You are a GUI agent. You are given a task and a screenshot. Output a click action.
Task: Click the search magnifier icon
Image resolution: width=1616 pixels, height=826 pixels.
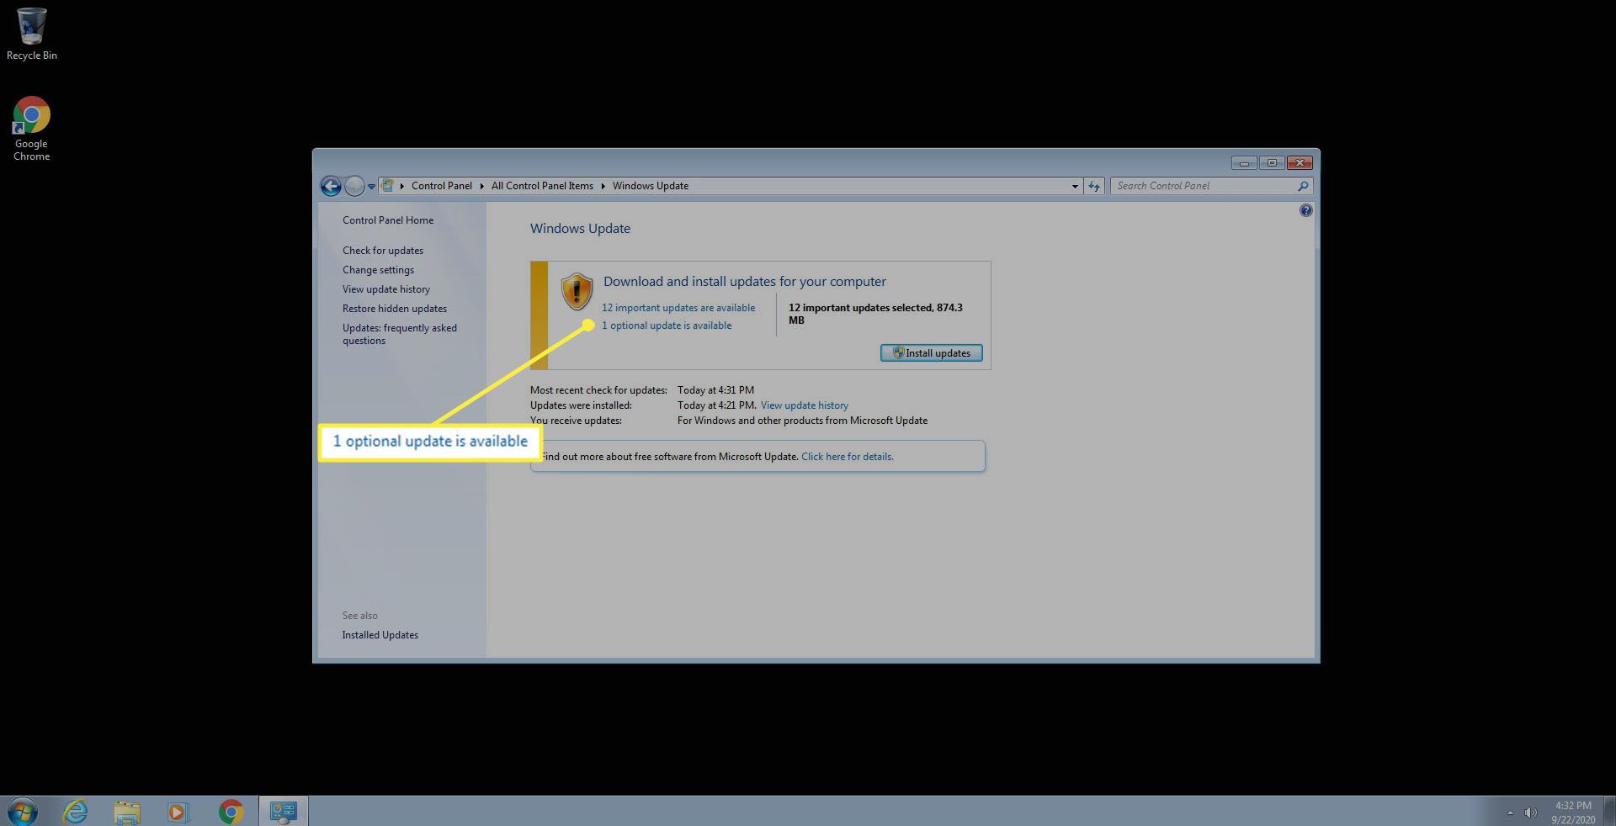[x=1303, y=186]
